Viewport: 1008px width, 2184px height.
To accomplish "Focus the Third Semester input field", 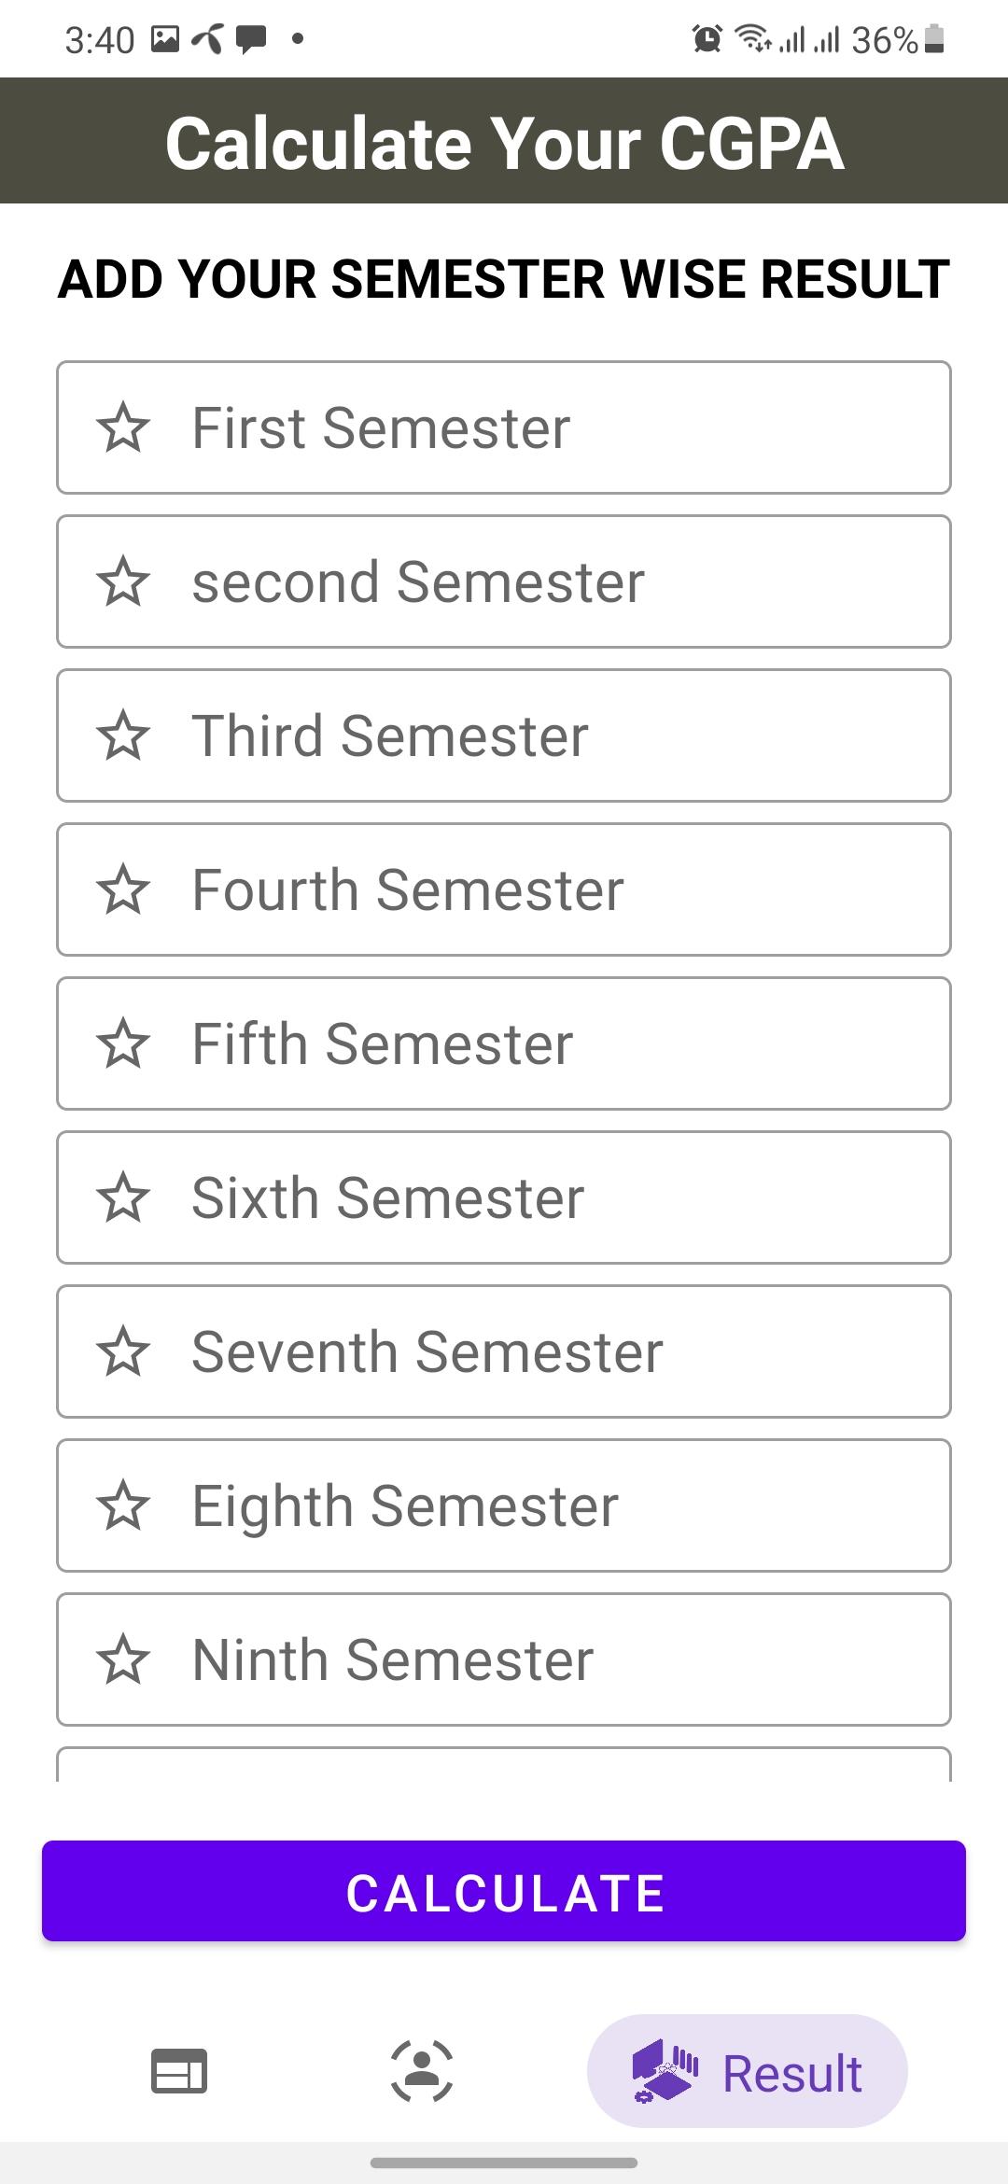I will click(x=504, y=735).
